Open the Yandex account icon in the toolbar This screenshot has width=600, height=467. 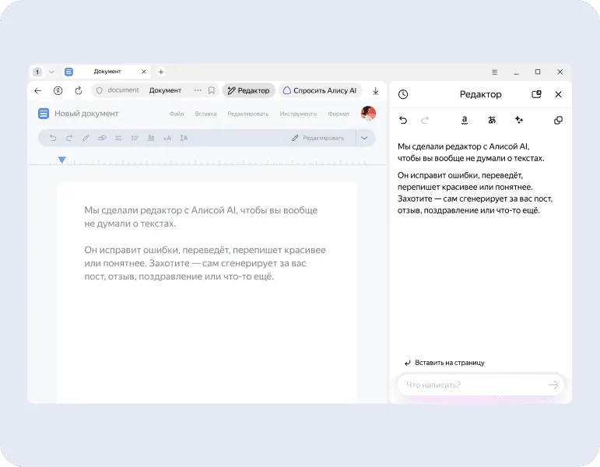(x=58, y=91)
